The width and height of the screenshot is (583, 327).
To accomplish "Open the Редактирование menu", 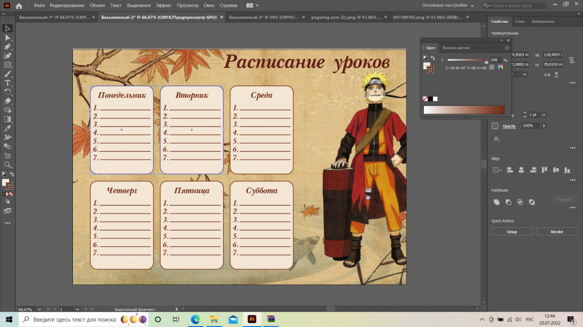I will [x=67, y=6].
